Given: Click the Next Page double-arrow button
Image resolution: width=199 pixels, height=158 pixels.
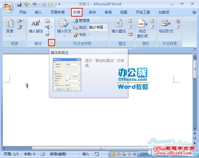Looking at the screenshot, I should (x=195, y=143).
